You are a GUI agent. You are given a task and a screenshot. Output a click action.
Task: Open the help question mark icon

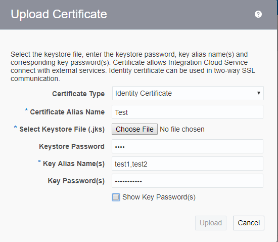click(258, 14)
